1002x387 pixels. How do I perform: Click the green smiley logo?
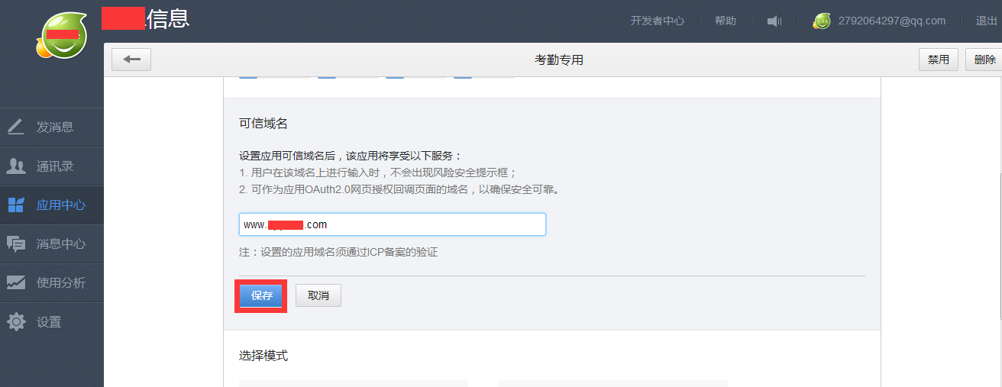pyautogui.click(x=60, y=36)
